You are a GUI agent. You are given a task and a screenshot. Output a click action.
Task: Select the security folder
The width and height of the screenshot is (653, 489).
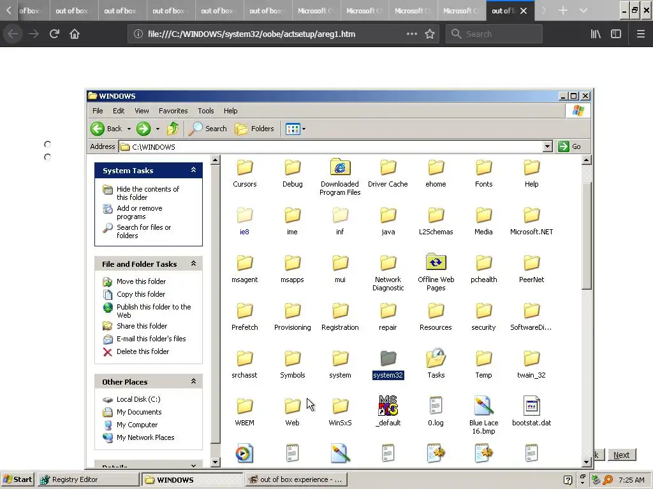click(x=483, y=317)
